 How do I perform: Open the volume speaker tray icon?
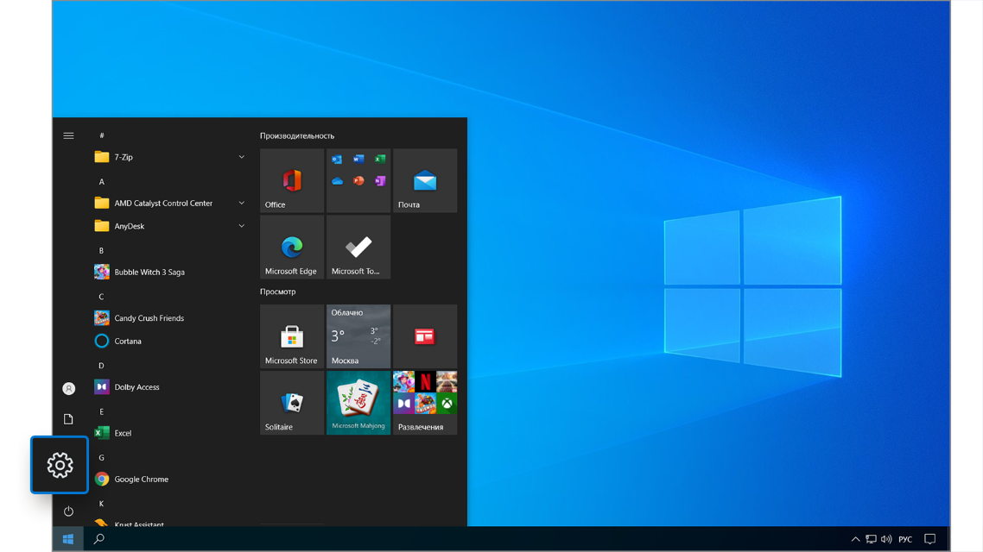click(x=886, y=539)
